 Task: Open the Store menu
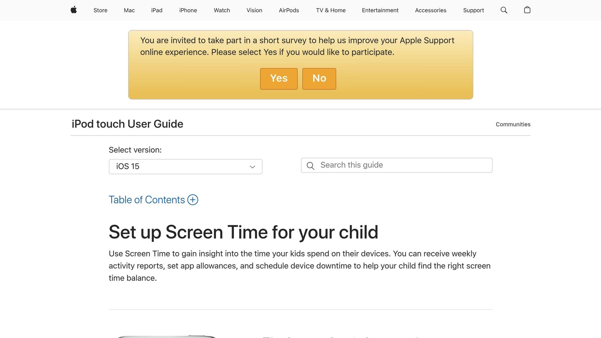click(x=100, y=10)
